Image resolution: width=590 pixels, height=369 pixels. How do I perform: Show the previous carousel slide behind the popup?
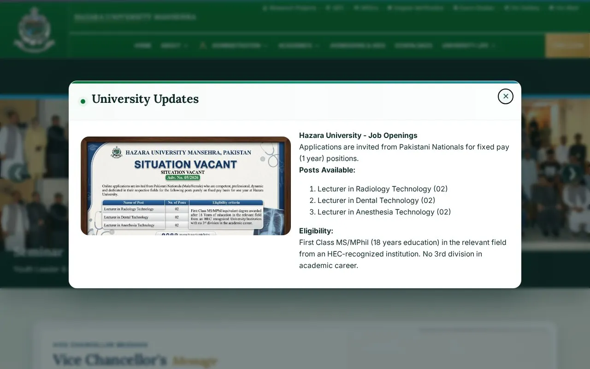tap(17, 173)
